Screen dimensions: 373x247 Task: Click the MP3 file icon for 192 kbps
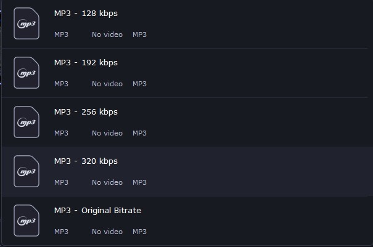pyautogui.click(x=27, y=73)
